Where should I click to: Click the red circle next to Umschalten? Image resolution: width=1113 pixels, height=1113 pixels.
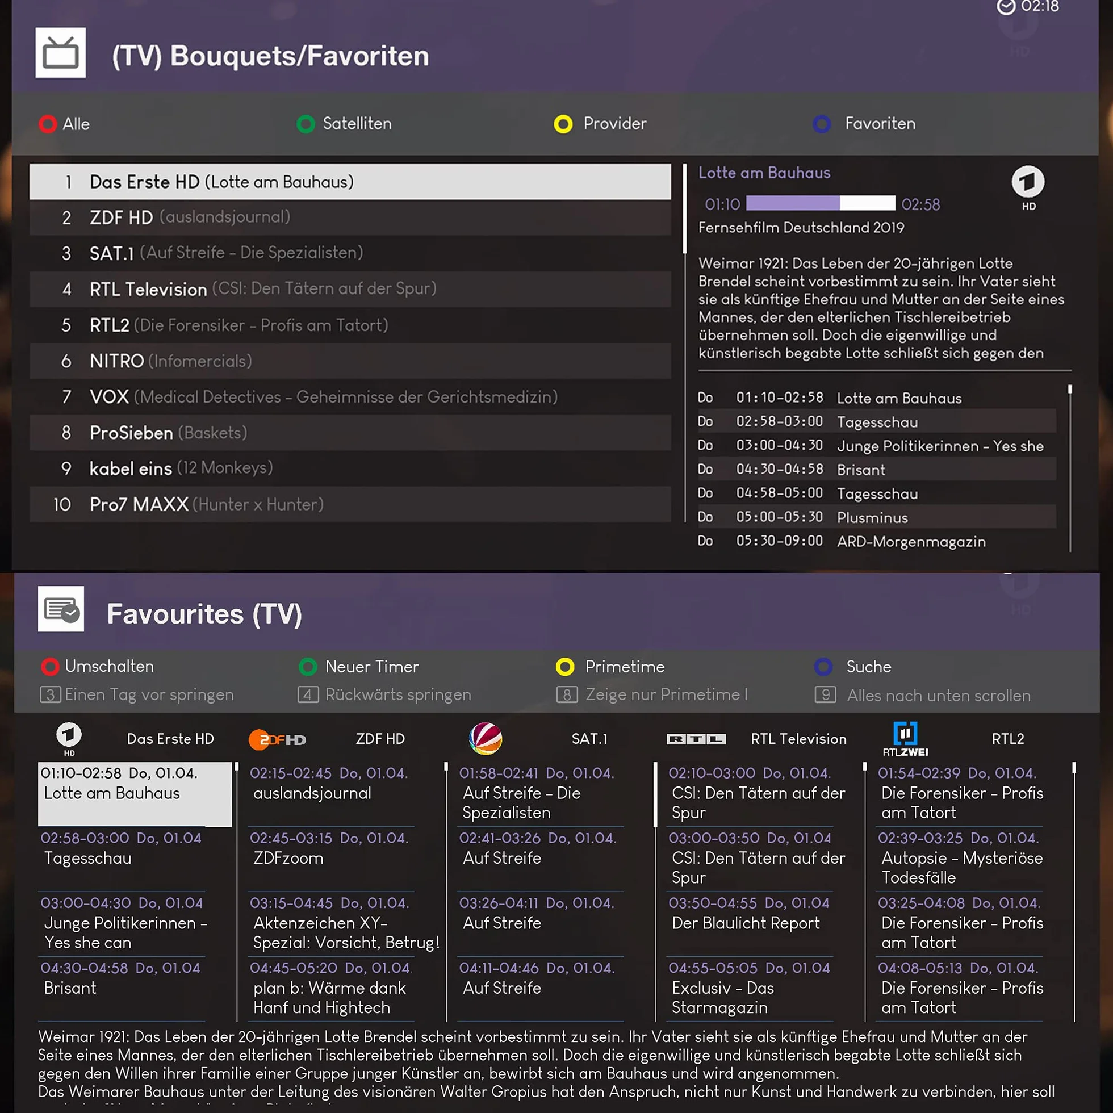(x=50, y=667)
